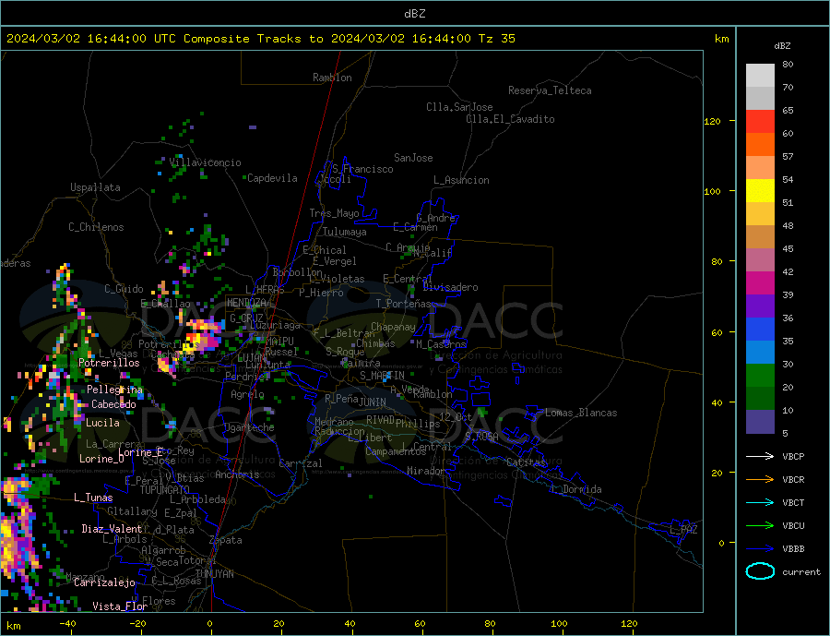Click the 'Mirador' map label
Screen dimensions: 830x636
click(426, 471)
